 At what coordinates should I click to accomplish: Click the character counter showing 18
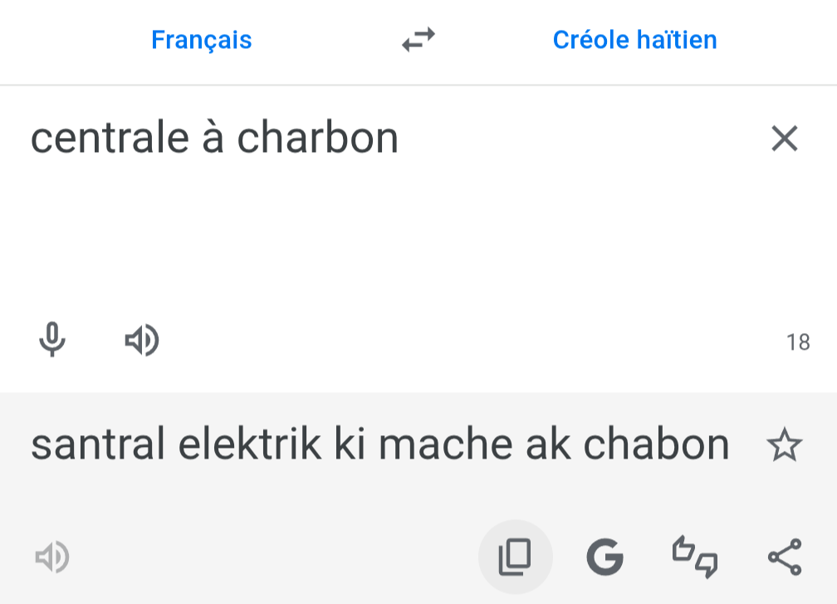click(797, 342)
